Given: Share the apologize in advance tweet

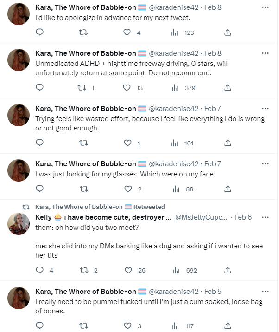Looking at the screenshot, I should (228, 33).
